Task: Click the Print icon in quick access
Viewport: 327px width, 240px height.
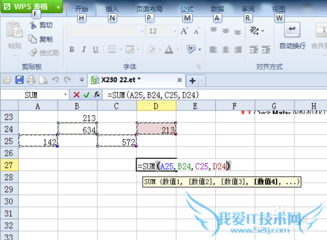Action: pos(31,80)
